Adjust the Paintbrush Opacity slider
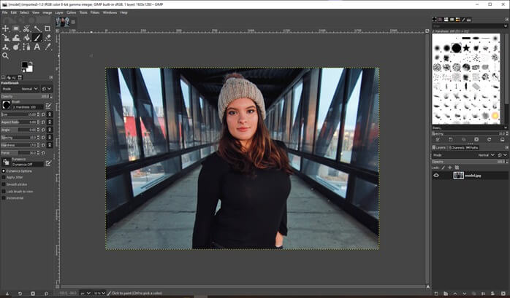The height and width of the screenshot is (298, 510). click(26, 96)
